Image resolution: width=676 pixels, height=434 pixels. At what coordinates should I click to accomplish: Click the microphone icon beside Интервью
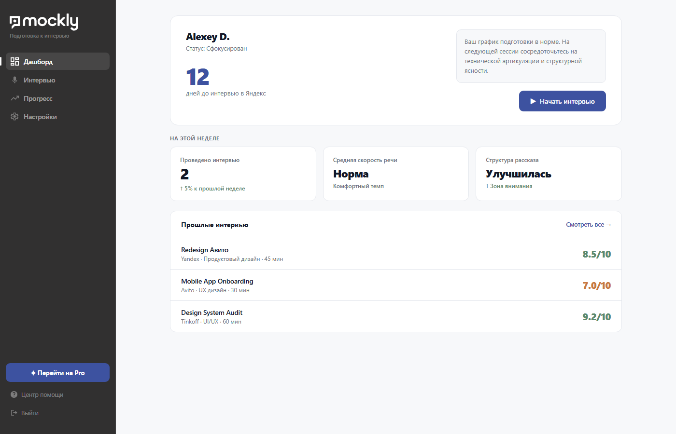pos(14,80)
